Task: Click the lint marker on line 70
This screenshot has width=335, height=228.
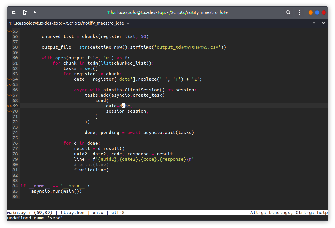Action: pos(10,111)
